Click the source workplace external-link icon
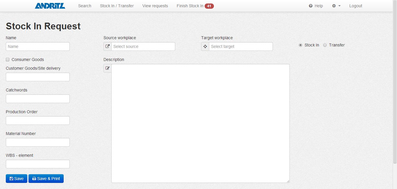397x189 pixels. point(108,46)
